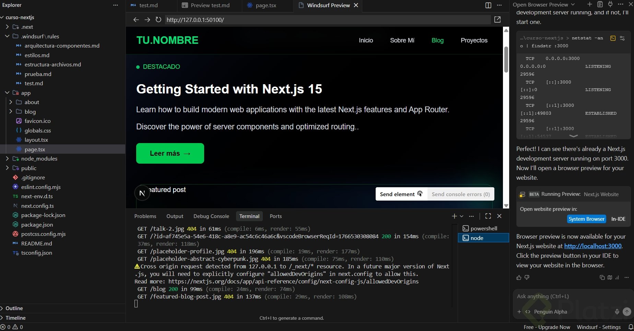Reload the preview page

158,20
